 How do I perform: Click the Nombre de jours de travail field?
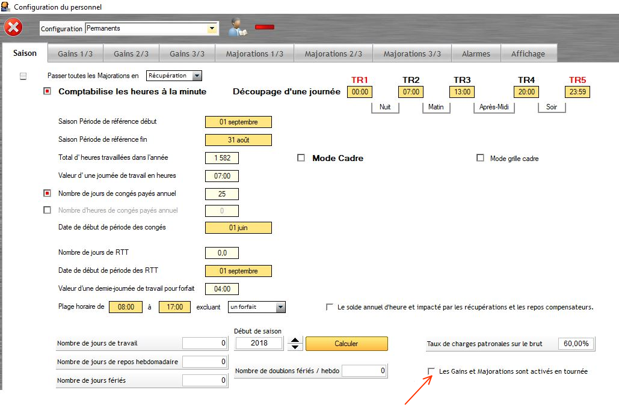pos(204,343)
